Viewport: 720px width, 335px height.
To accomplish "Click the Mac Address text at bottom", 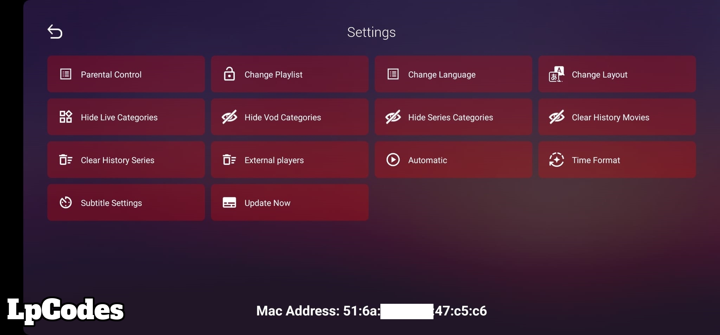I will point(372,311).
